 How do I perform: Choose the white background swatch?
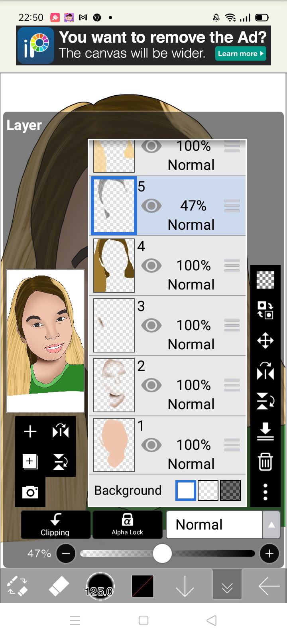[x=186, y=490]
